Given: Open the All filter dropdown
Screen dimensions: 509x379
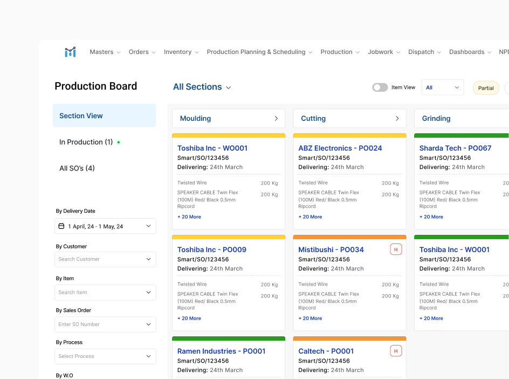Looking at the screenshot, I should pos(442,87).
